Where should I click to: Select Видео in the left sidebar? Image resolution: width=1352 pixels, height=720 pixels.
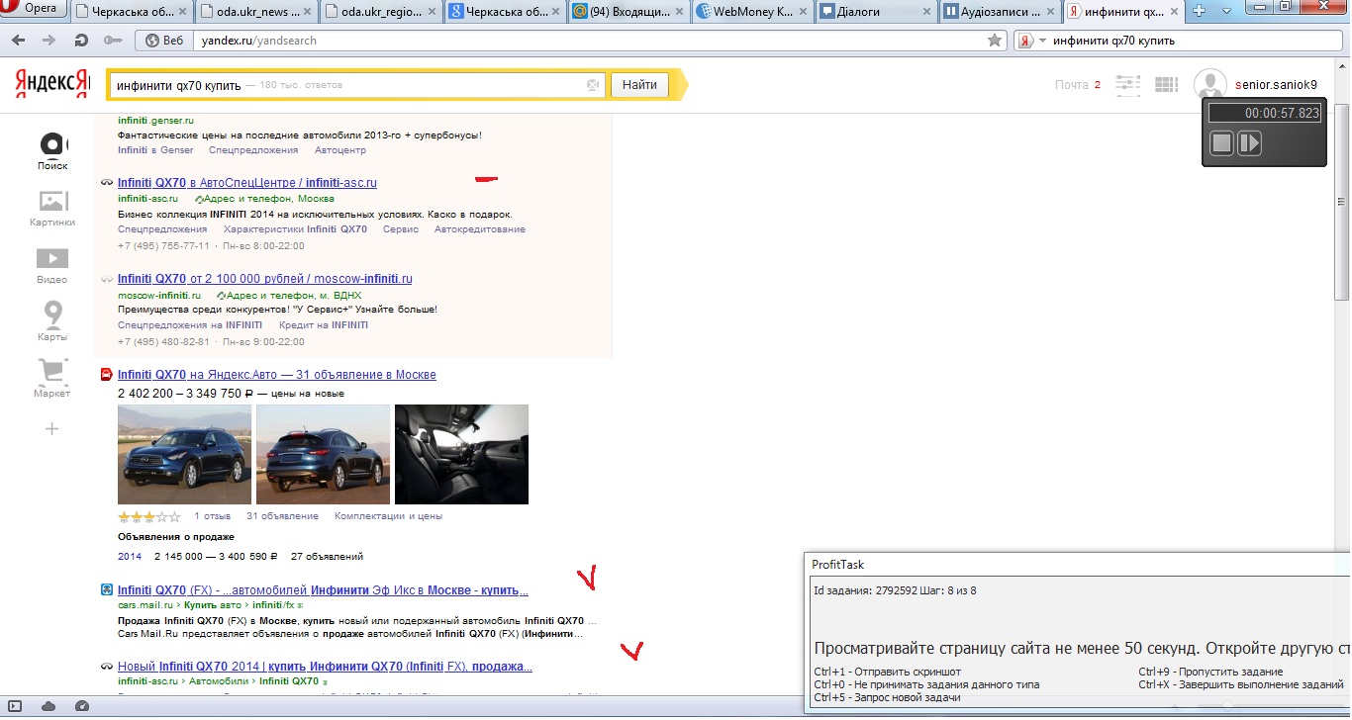point(52,265)
